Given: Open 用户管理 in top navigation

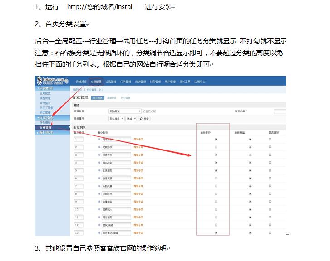Looking at the screenshot, I should coord(170,82).
